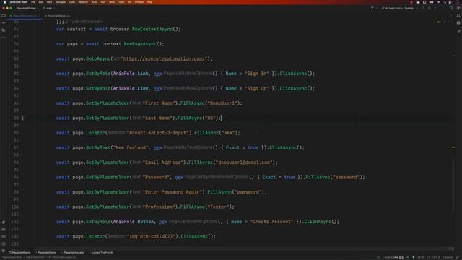Click the build hammer icon in toolbar

[x=372, y=8]
